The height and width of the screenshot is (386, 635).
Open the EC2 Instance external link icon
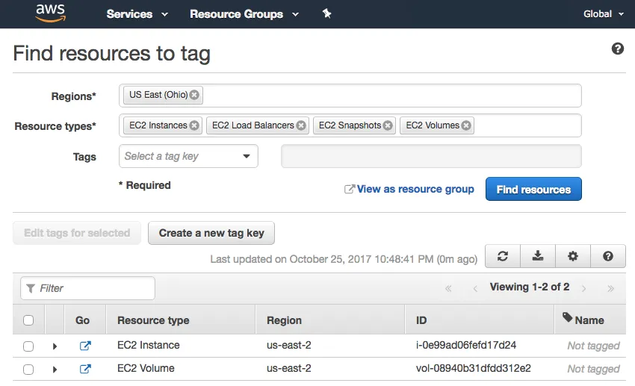click(85, 346)
